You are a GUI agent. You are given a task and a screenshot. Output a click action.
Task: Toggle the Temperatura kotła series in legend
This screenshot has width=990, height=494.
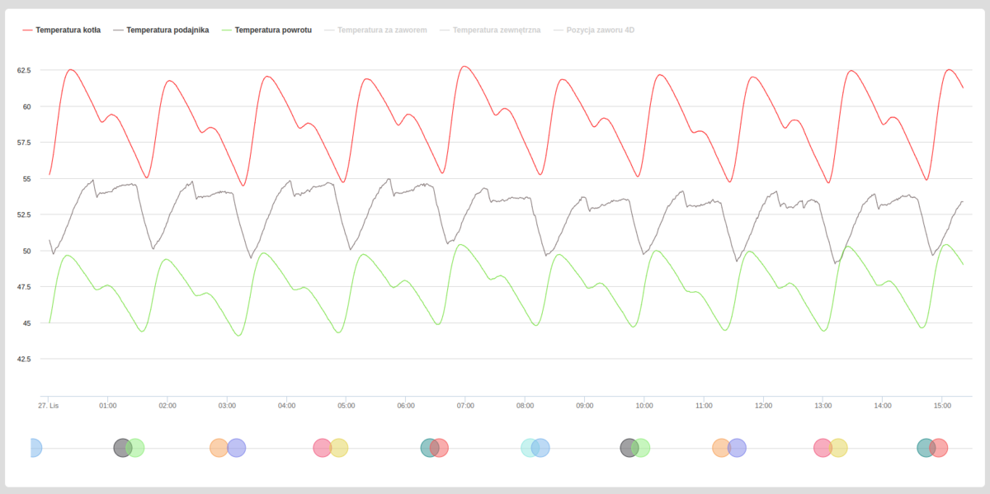68,30
